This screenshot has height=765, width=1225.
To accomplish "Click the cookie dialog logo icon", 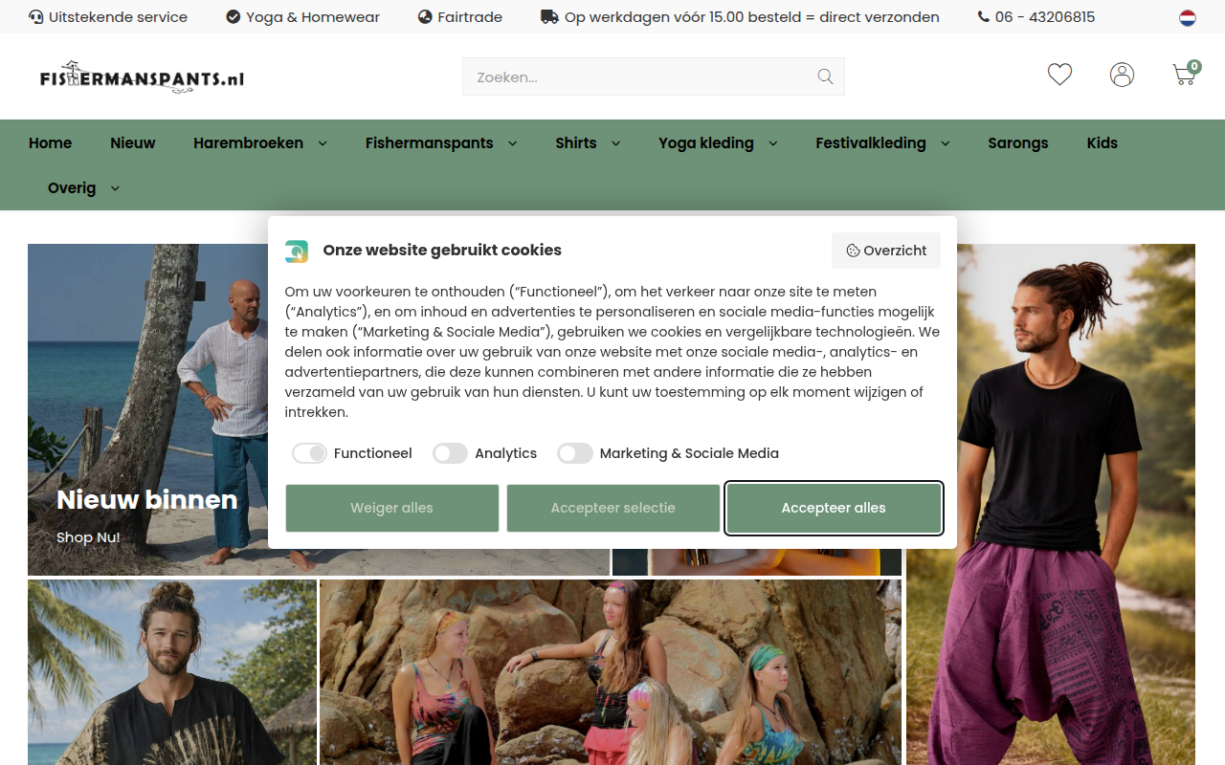I will 297,251.
